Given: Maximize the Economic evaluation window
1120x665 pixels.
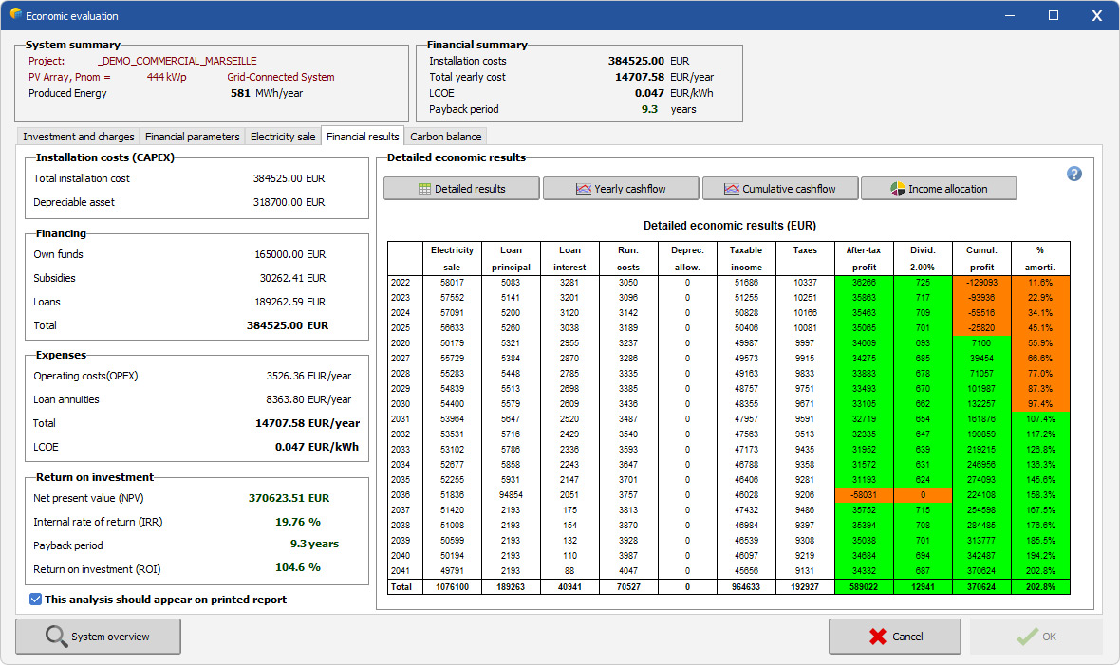Looking at the screenshot, I should 1053,15.
